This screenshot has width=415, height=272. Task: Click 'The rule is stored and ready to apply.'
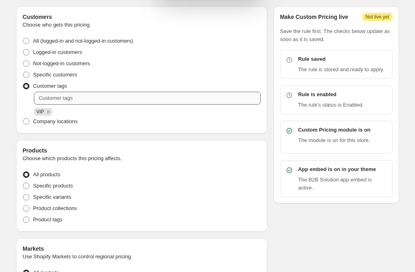(x=341, y=70)
